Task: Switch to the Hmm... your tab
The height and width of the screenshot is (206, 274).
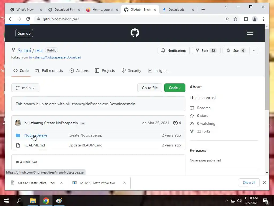Action: [x=102, y=10]
